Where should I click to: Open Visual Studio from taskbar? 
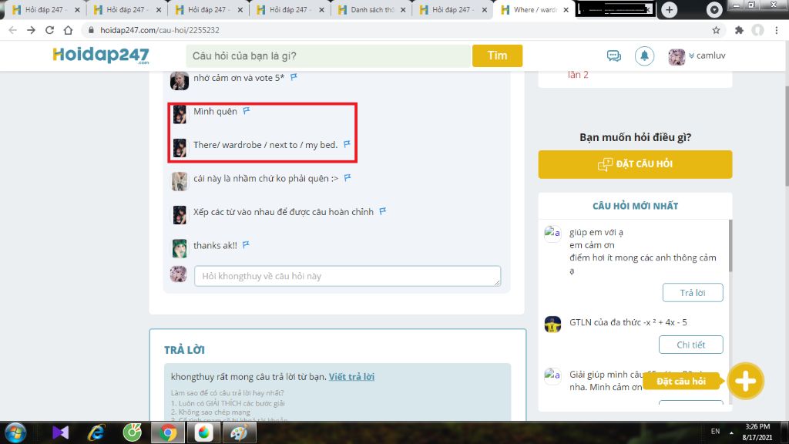tap(60, 432)
